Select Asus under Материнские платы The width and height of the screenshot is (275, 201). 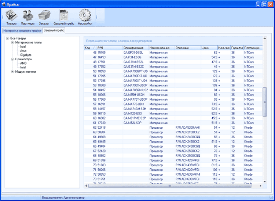(x=23, y=51)
